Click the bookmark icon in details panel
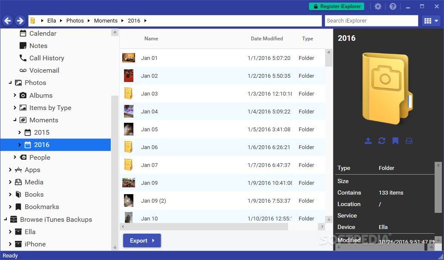The image size is (444, 260). coord(395,141)
